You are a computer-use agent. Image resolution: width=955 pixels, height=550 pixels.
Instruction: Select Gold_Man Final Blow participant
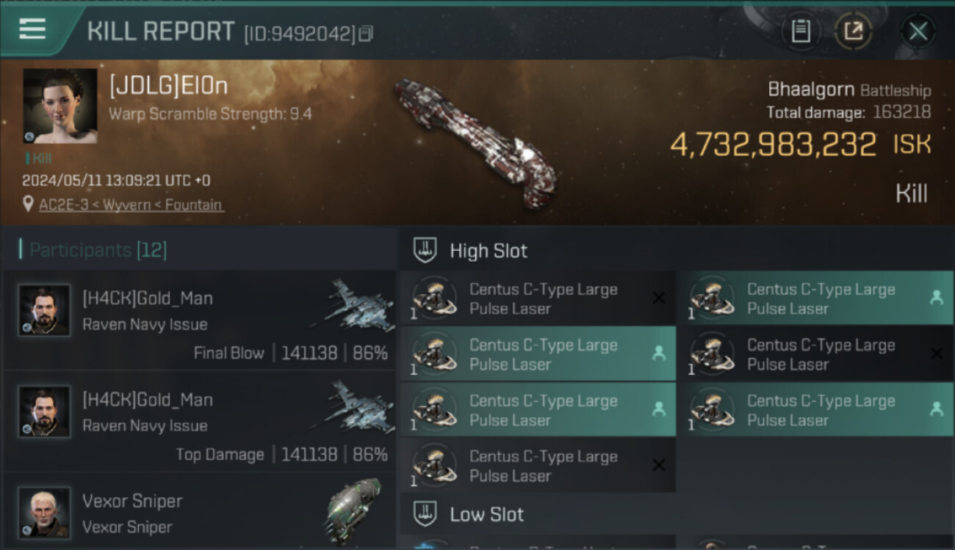(x=198, y=324)
